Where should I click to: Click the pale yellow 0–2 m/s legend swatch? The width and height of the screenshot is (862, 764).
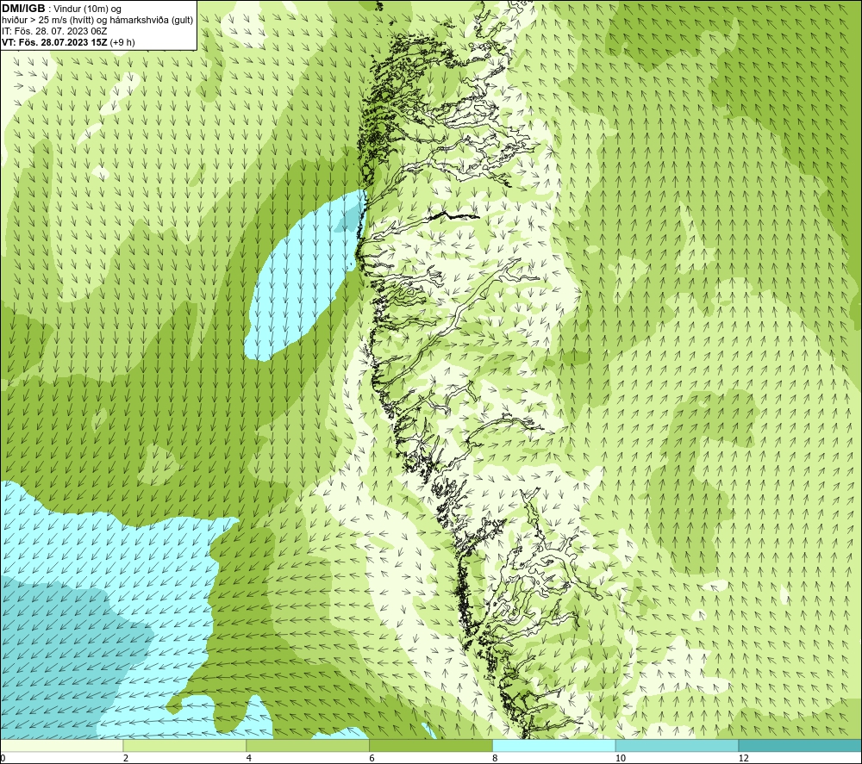click(x=61, y=746)
